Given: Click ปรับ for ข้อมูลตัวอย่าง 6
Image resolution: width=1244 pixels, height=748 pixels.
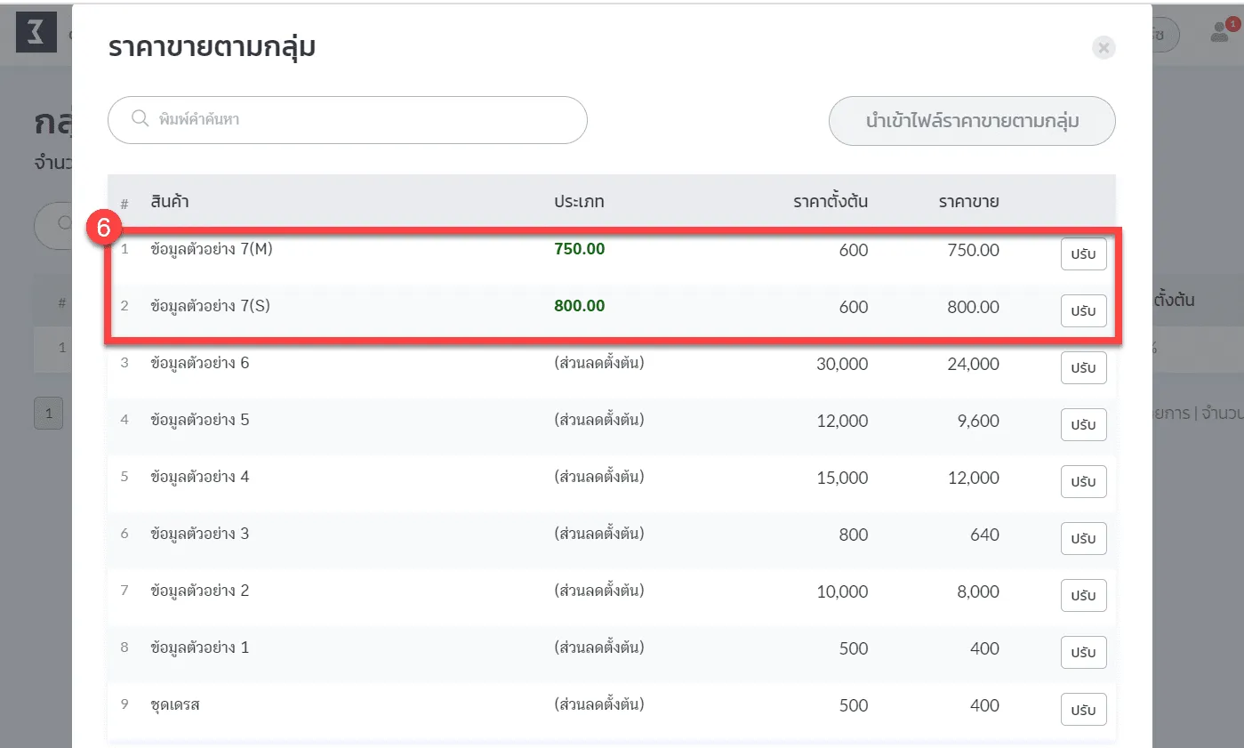Looking at the screenshot, I should pos(1083,368).
